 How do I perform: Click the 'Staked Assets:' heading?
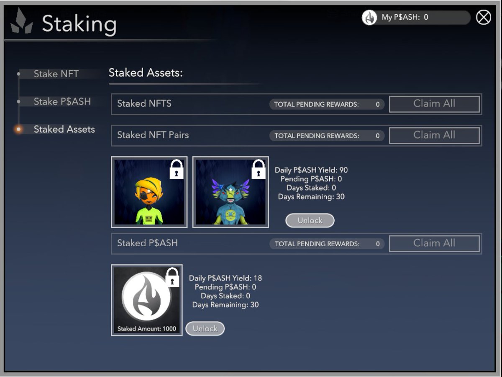click(x=146, y=73)
